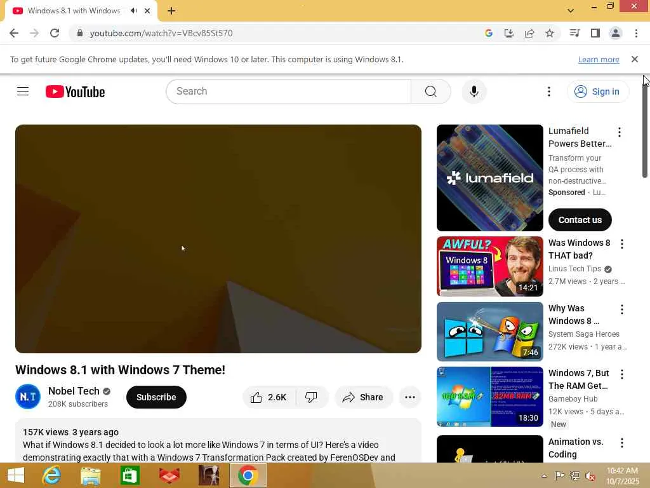Show hidden tray icons arrow
The width and height of the screenshot is (650, 488).
coord(544,476)
